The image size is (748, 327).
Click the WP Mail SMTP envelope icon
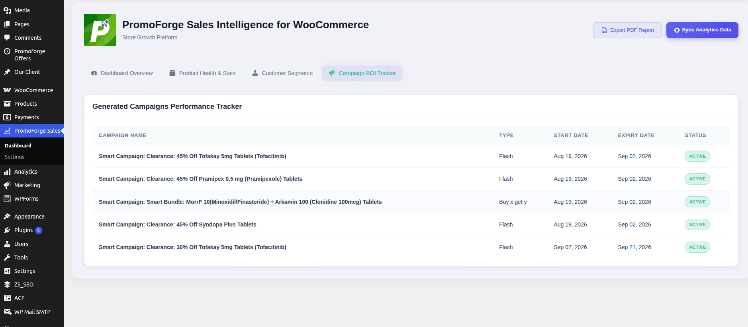click(x=7, y=312)
